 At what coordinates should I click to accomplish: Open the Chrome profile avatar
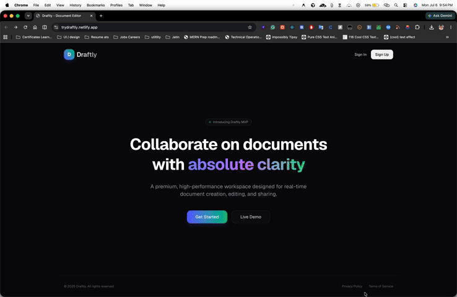point(442,27)
